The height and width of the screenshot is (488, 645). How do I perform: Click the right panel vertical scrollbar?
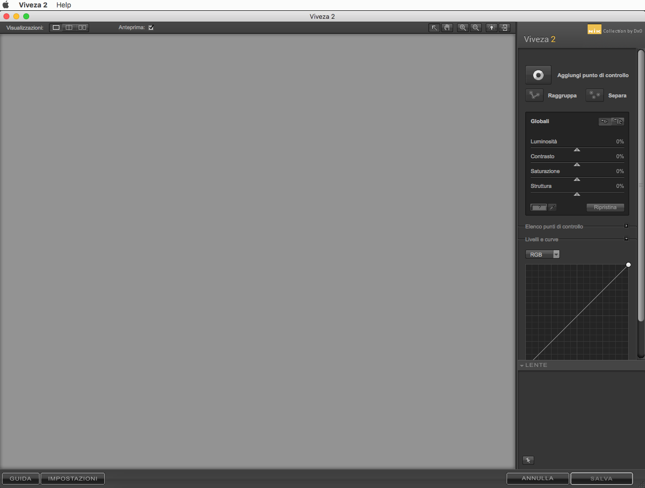[x=641, y=185]
